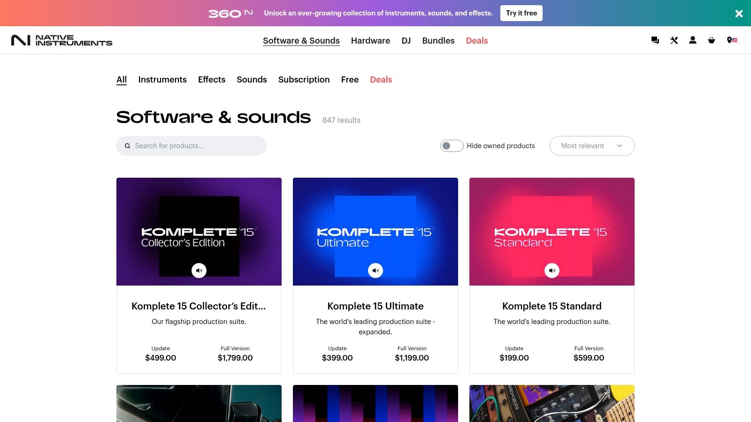Click the 360 logo in the banner
Screen dimensions: 751x422
pyautogui.click(x=231, y=13)
